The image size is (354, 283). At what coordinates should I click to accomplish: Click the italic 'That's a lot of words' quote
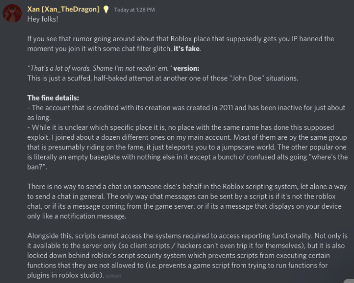coord(100,68)
